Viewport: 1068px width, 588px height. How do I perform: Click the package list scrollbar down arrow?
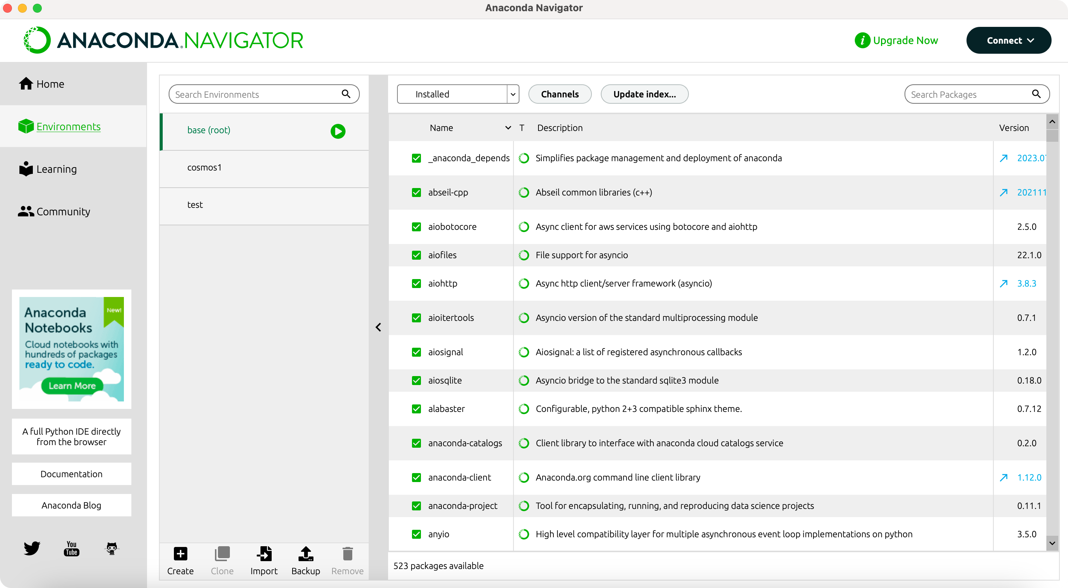tap(1052, 542)
